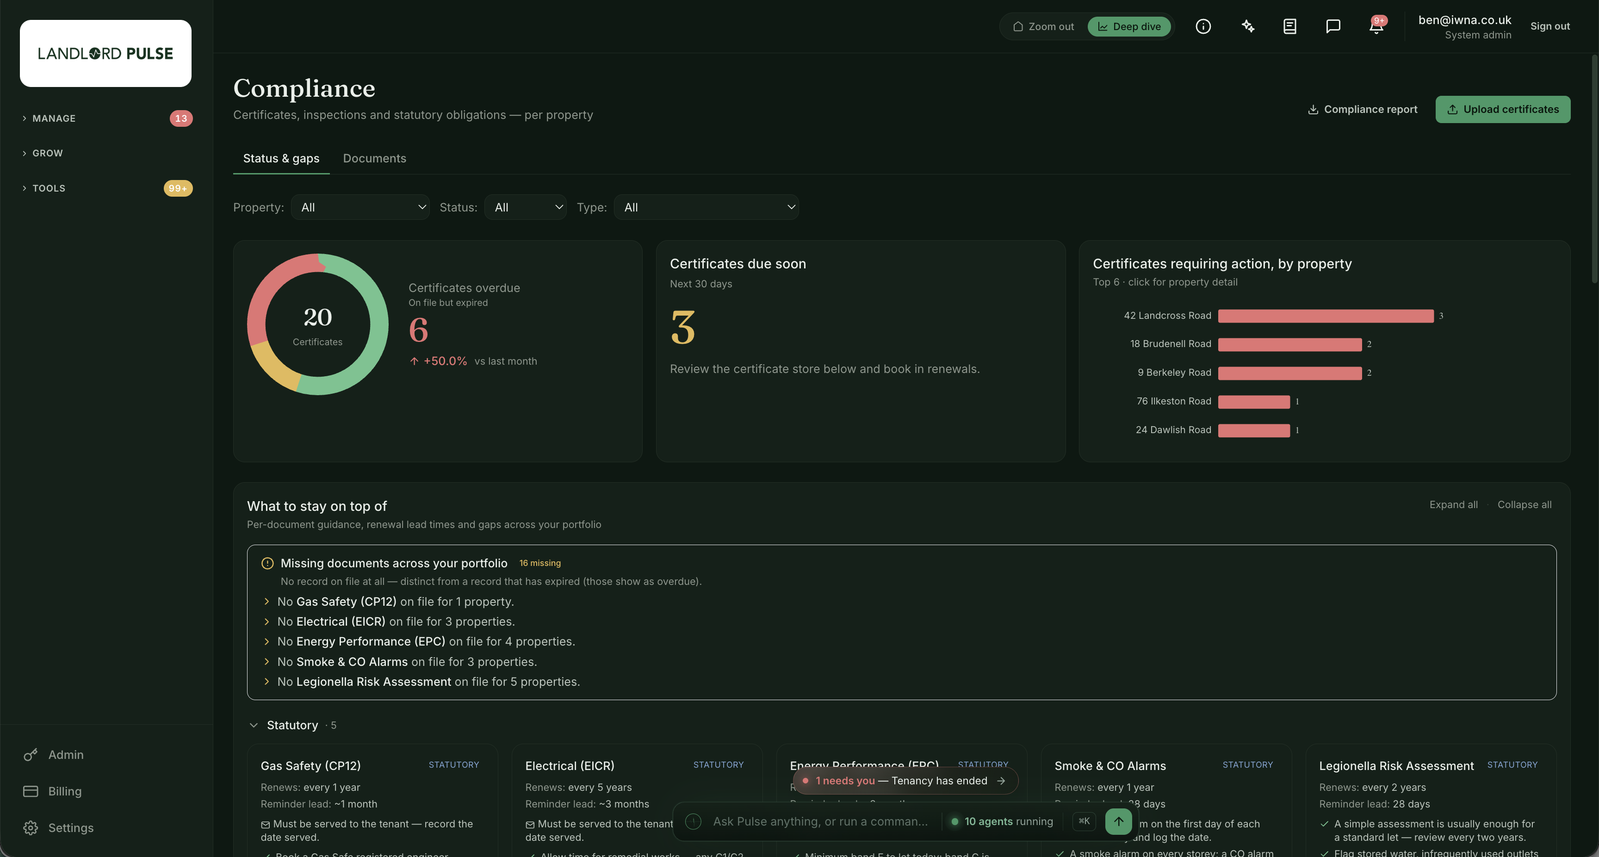Viewport: 1599px width, 857px height.
Task: Focus the Ask Pulse anything input
Action: pos(821,821)
